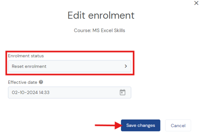This screenshot has height=135, width=202.
Task: Dismiss dialog using the X icon
Action: pyautogui.click(x=196, y=3)
